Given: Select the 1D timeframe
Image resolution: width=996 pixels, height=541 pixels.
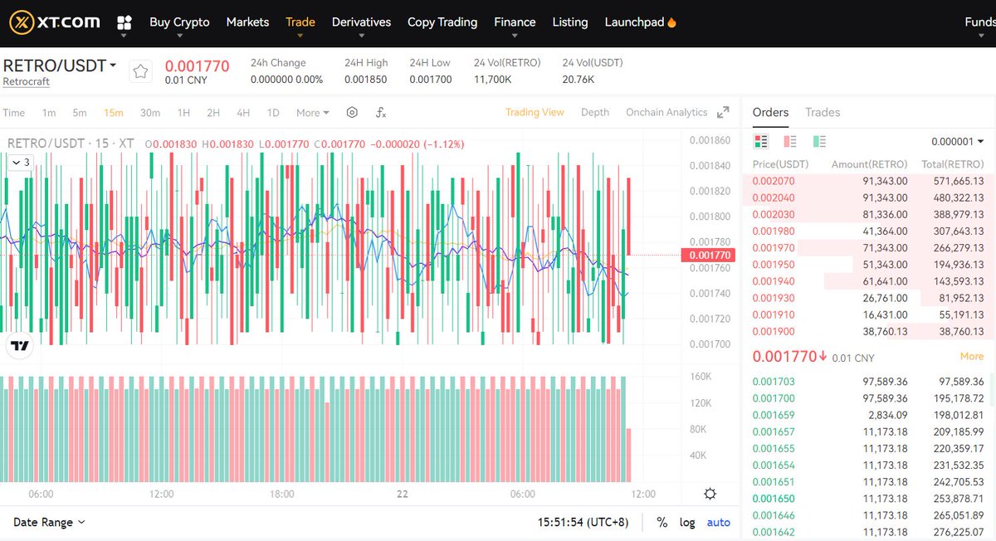Looking at the screenshot, I should (273, 113).
